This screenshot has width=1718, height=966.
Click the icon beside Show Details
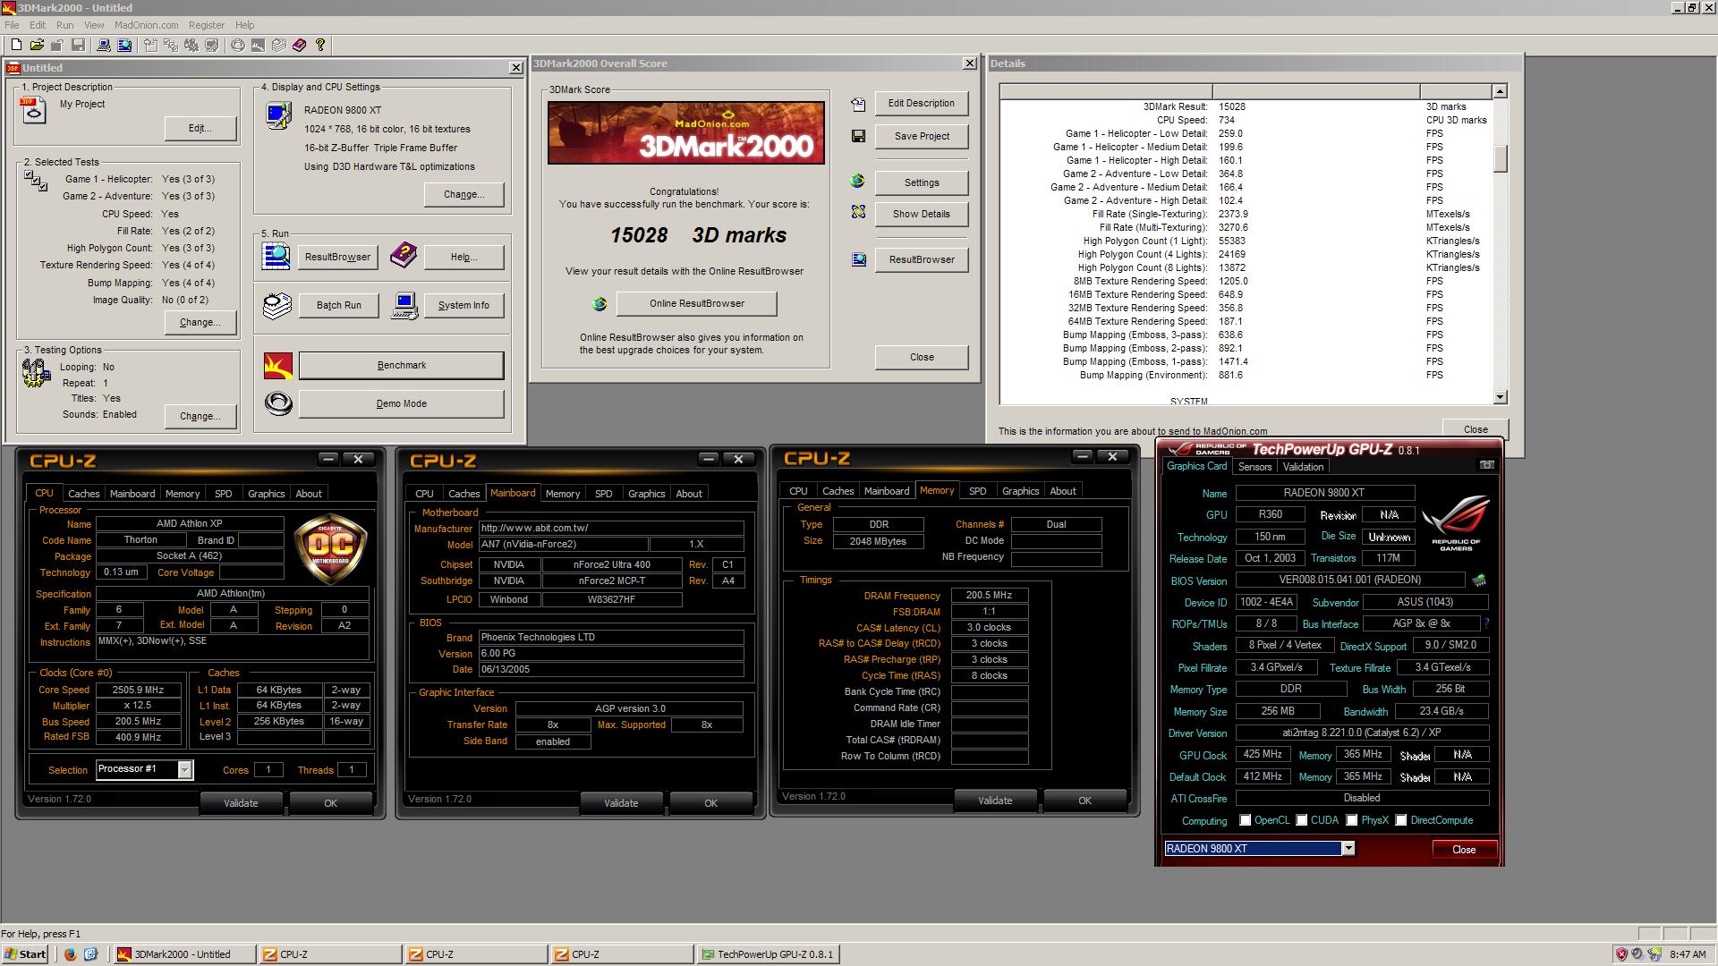coord(858,213)
